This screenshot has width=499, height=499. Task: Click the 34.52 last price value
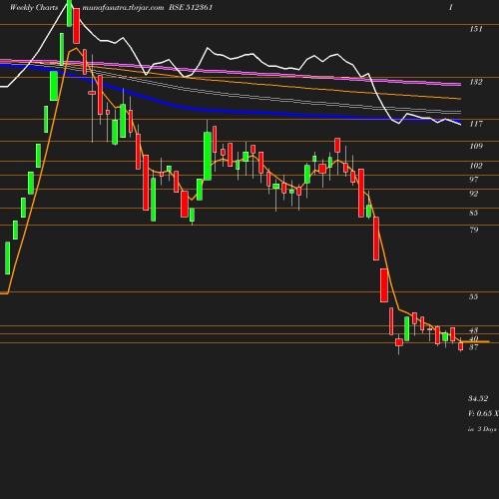point(478,398)
